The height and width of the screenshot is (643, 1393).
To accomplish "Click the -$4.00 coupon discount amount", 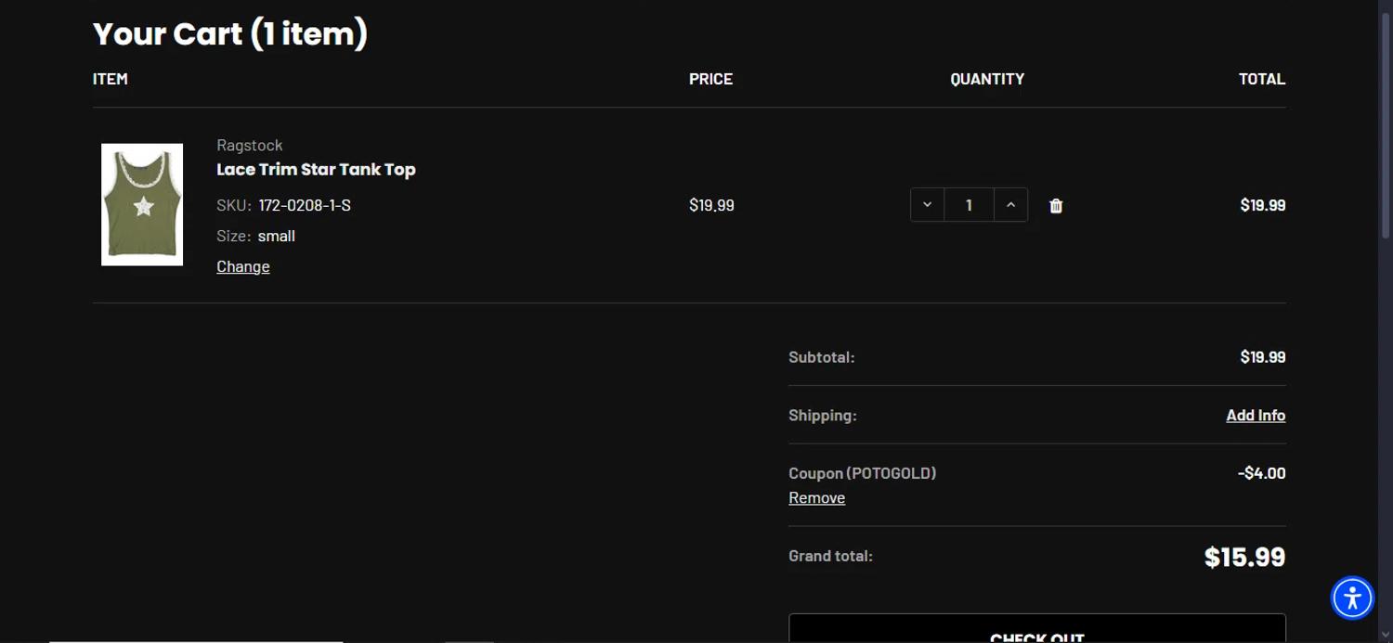I will (x=1261, y=473).
